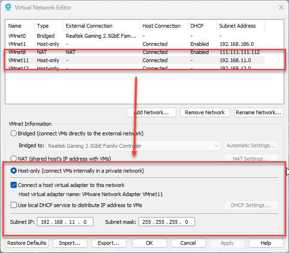Click External Connection column header
This screenshot has width=289, height=253.
(x=102, y=26)
